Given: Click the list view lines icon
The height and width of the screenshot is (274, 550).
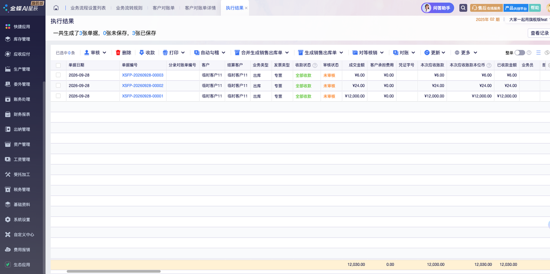Looking at the screenshot, I should (538, 52).
